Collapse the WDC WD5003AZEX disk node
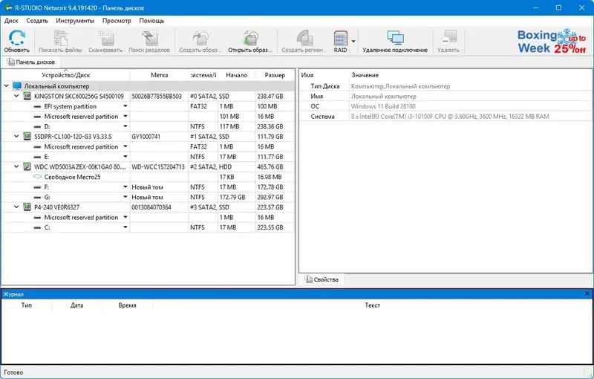Image resolution: width=594 pixels, height=379 pixels. click(16, 166)
